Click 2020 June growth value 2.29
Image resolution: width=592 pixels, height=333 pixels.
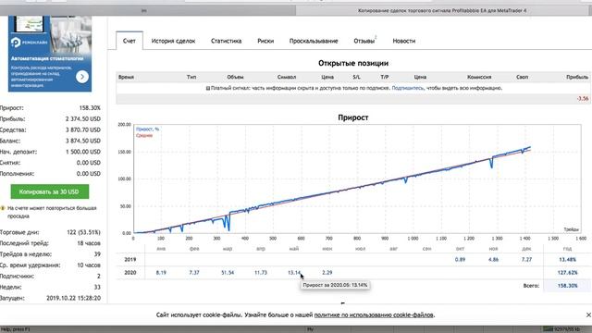[x=327, y=273]
